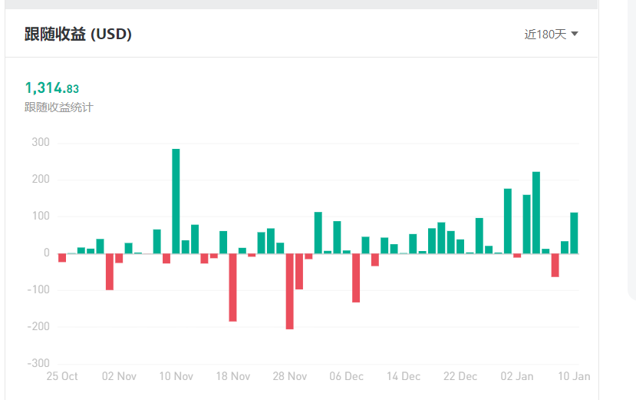The width and height of the screenshot is (636, 400).
Task: Click the red bar near 02 Nov at -100
Action: point(110,272)
